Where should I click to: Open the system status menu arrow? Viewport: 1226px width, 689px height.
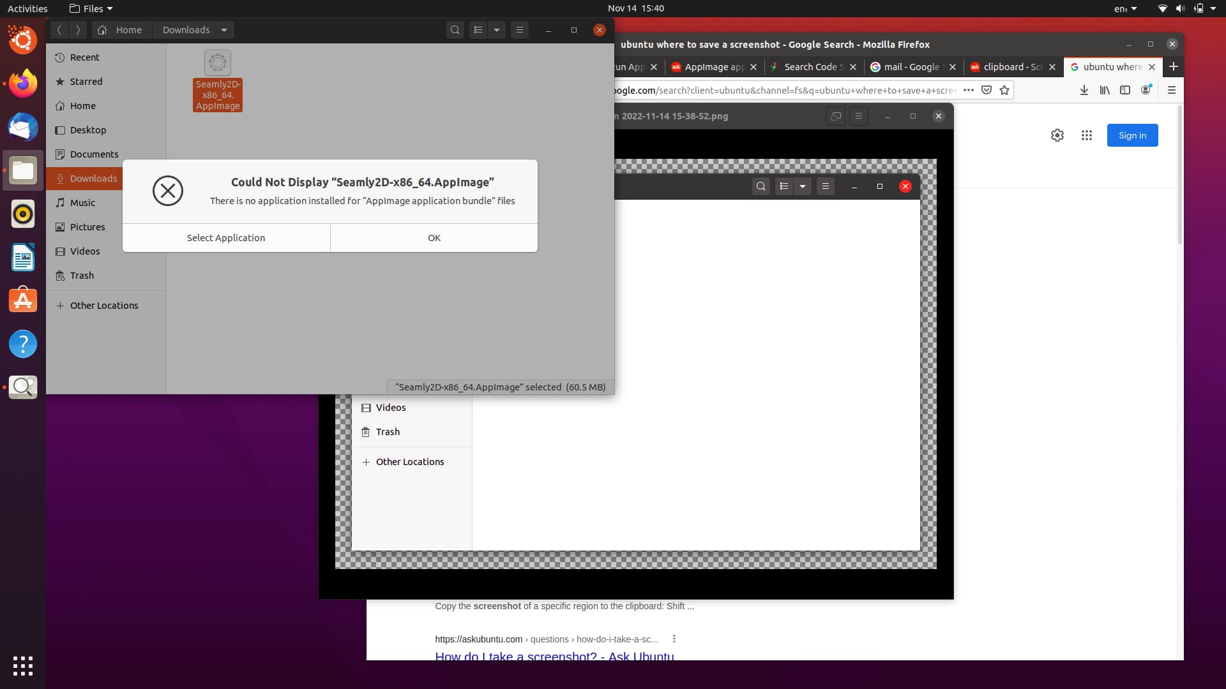point(1213,8)
